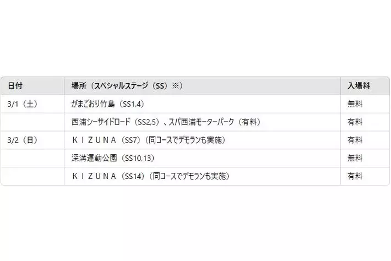Select the 深溝運動公園（SS10,13） cell
The image size is (391, 261).
(113, 158)
